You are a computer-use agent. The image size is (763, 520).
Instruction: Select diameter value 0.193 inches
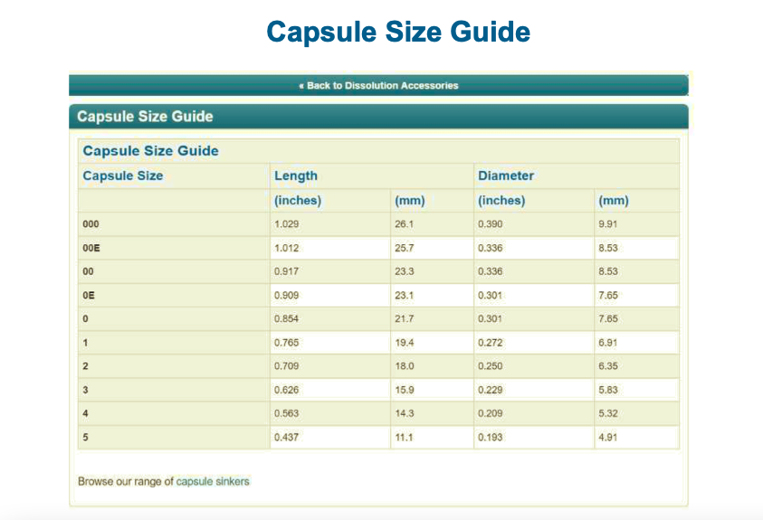490,438
